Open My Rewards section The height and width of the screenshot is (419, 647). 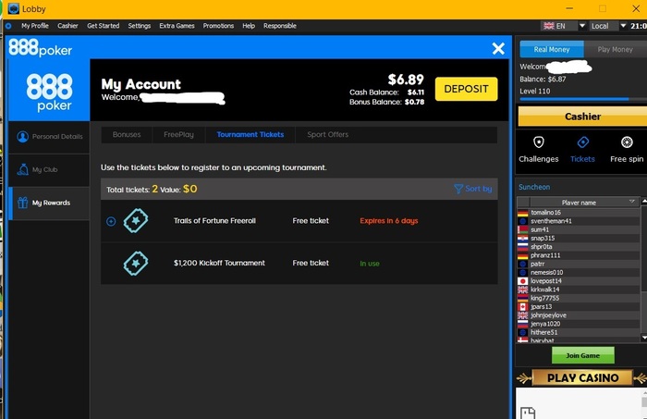(x=49, y=203)
